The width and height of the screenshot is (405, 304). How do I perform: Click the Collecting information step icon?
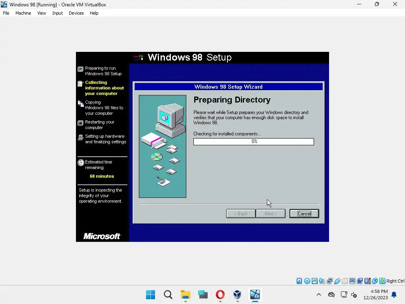81,84
